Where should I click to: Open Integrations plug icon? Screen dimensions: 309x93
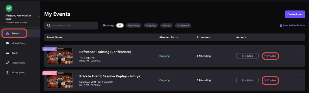tap(8, 63)
